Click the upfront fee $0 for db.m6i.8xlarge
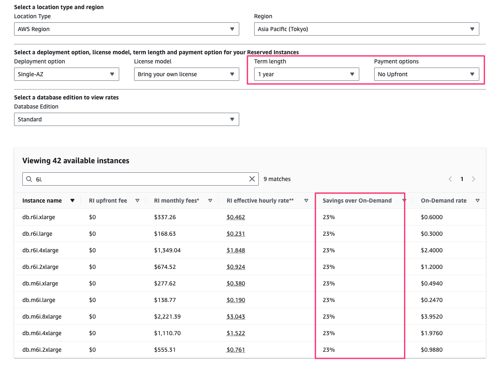Screen dimensions: 500x365 pos(92,317)
